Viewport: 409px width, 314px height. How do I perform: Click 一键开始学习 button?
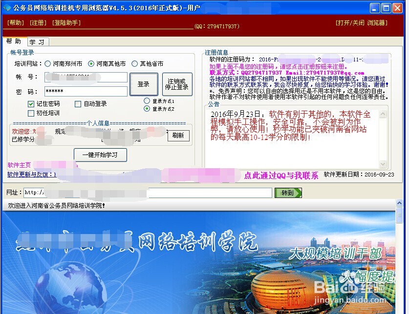(100, 155)
